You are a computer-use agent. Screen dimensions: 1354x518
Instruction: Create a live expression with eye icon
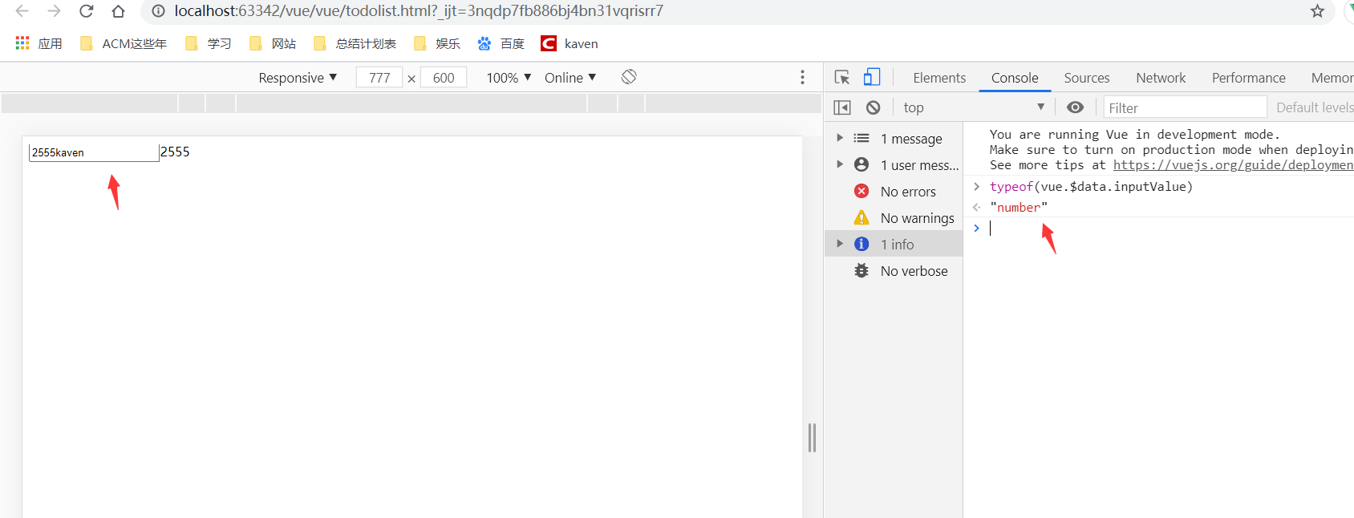(1076, 107)
